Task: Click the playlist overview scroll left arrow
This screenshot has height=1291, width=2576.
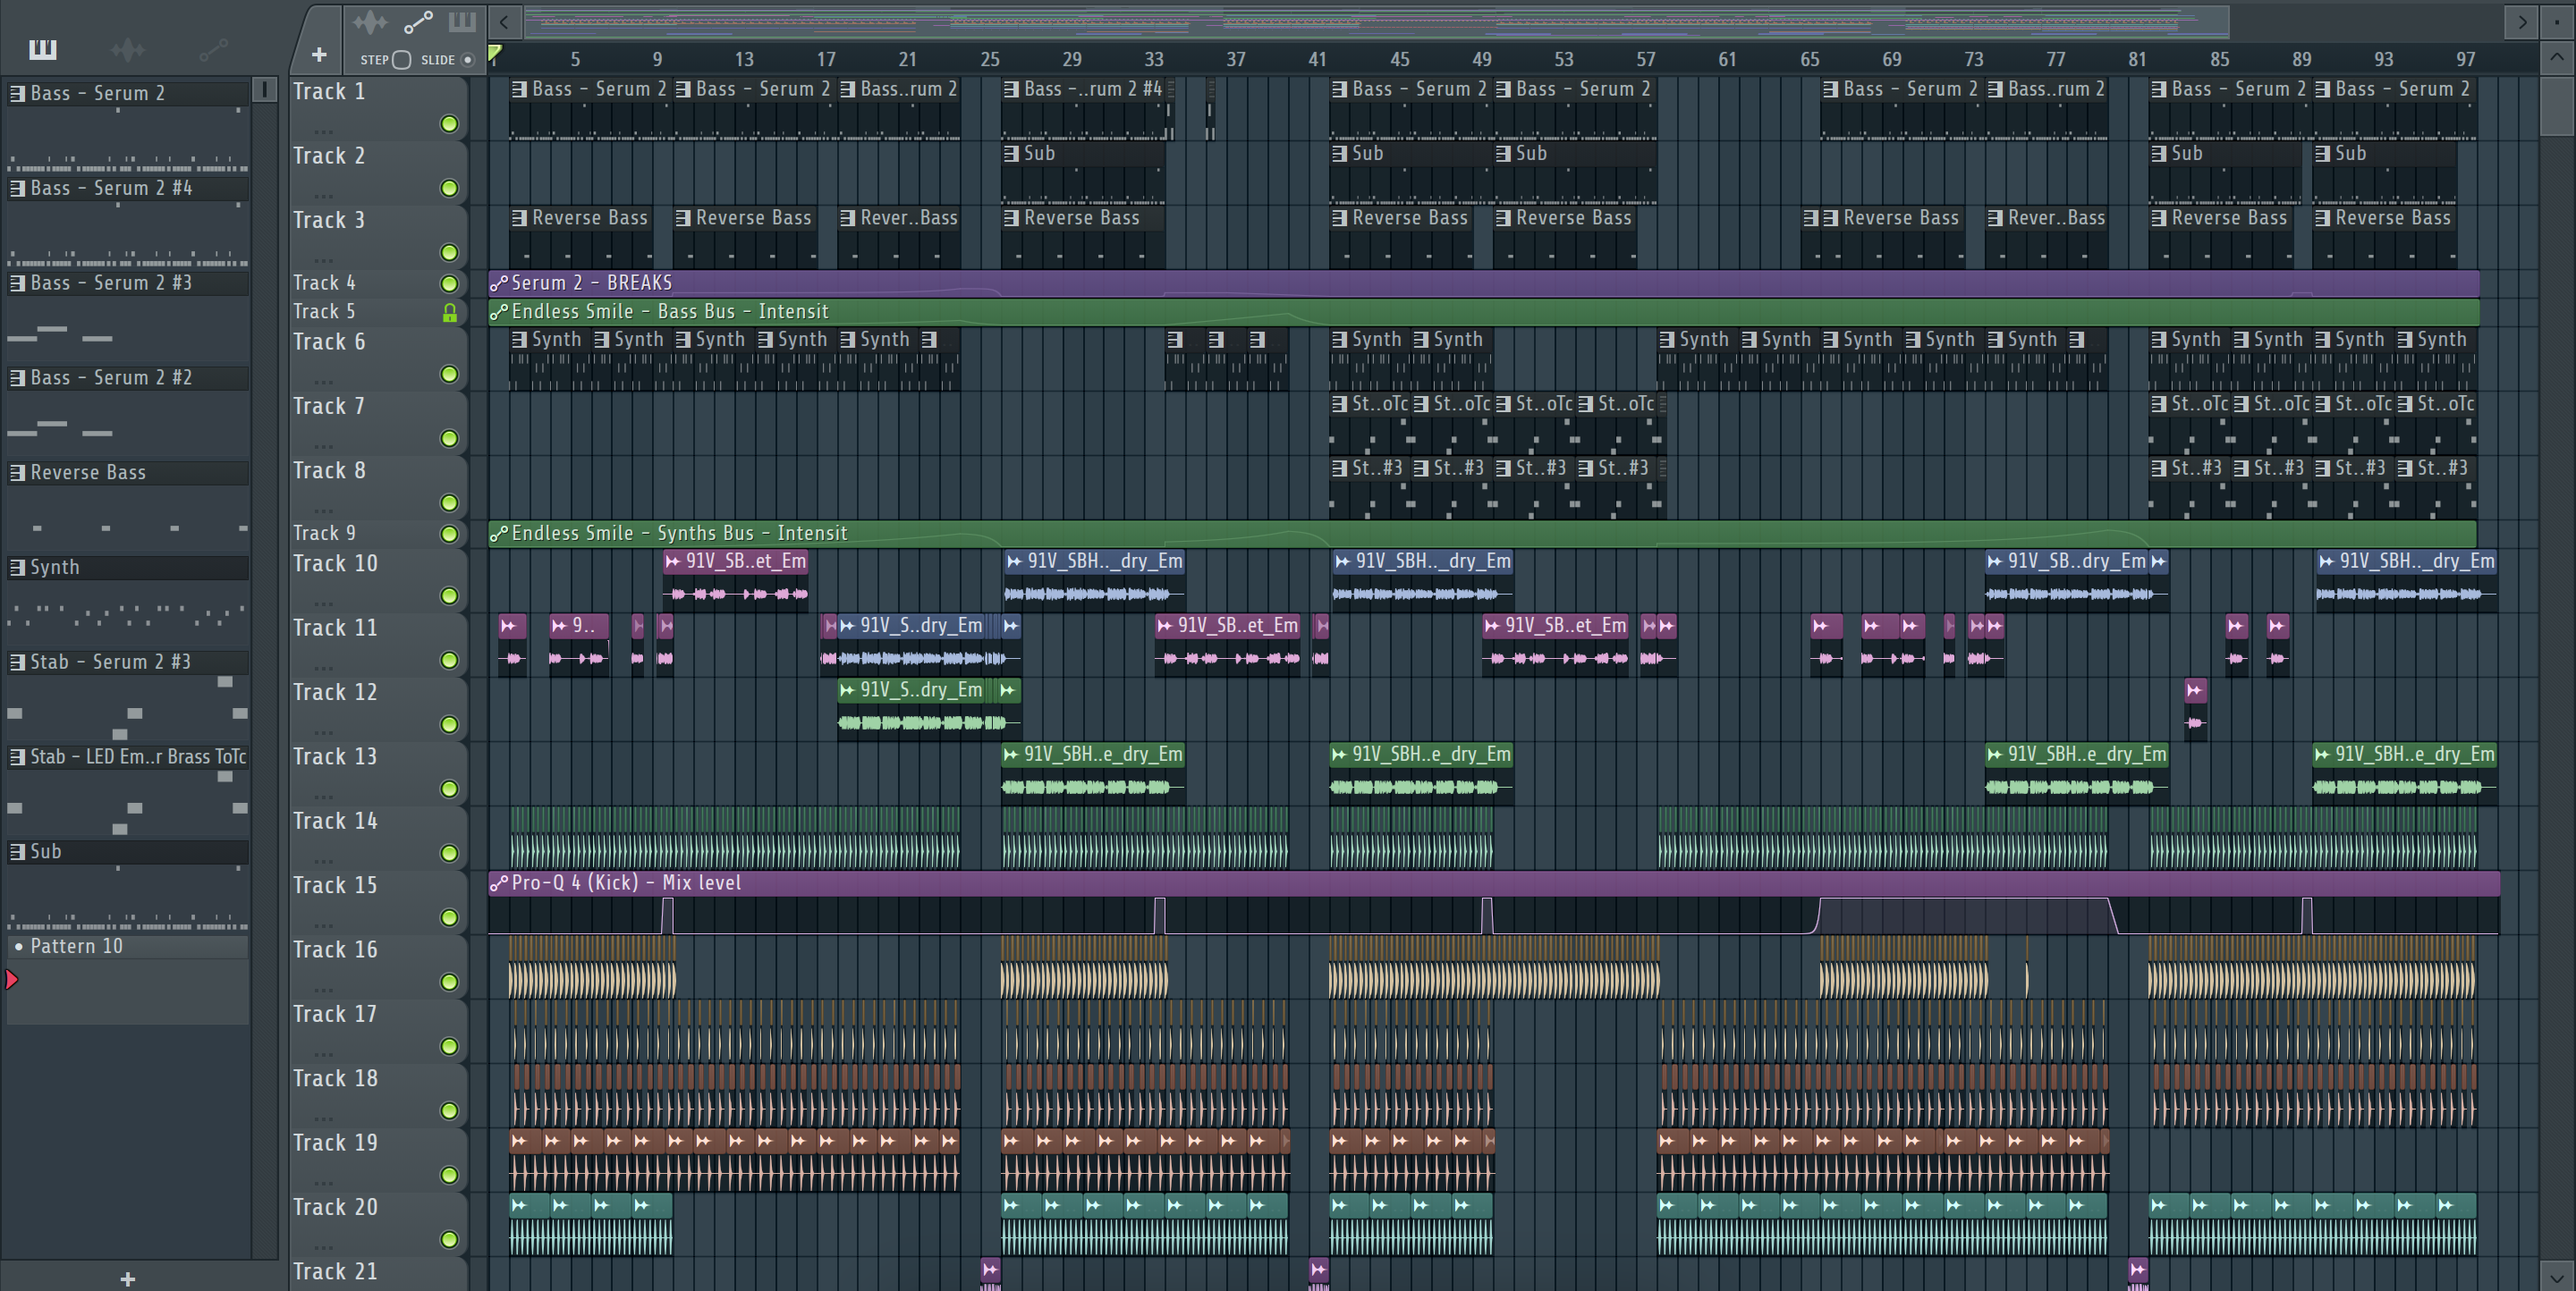Action: coord(504,21)
